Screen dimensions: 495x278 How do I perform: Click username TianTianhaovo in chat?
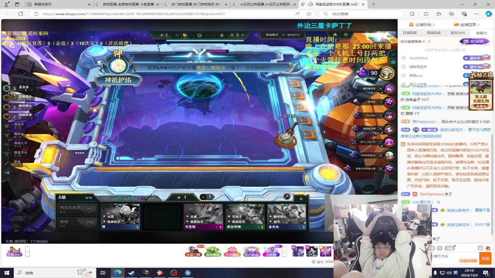tap(431, 194)
